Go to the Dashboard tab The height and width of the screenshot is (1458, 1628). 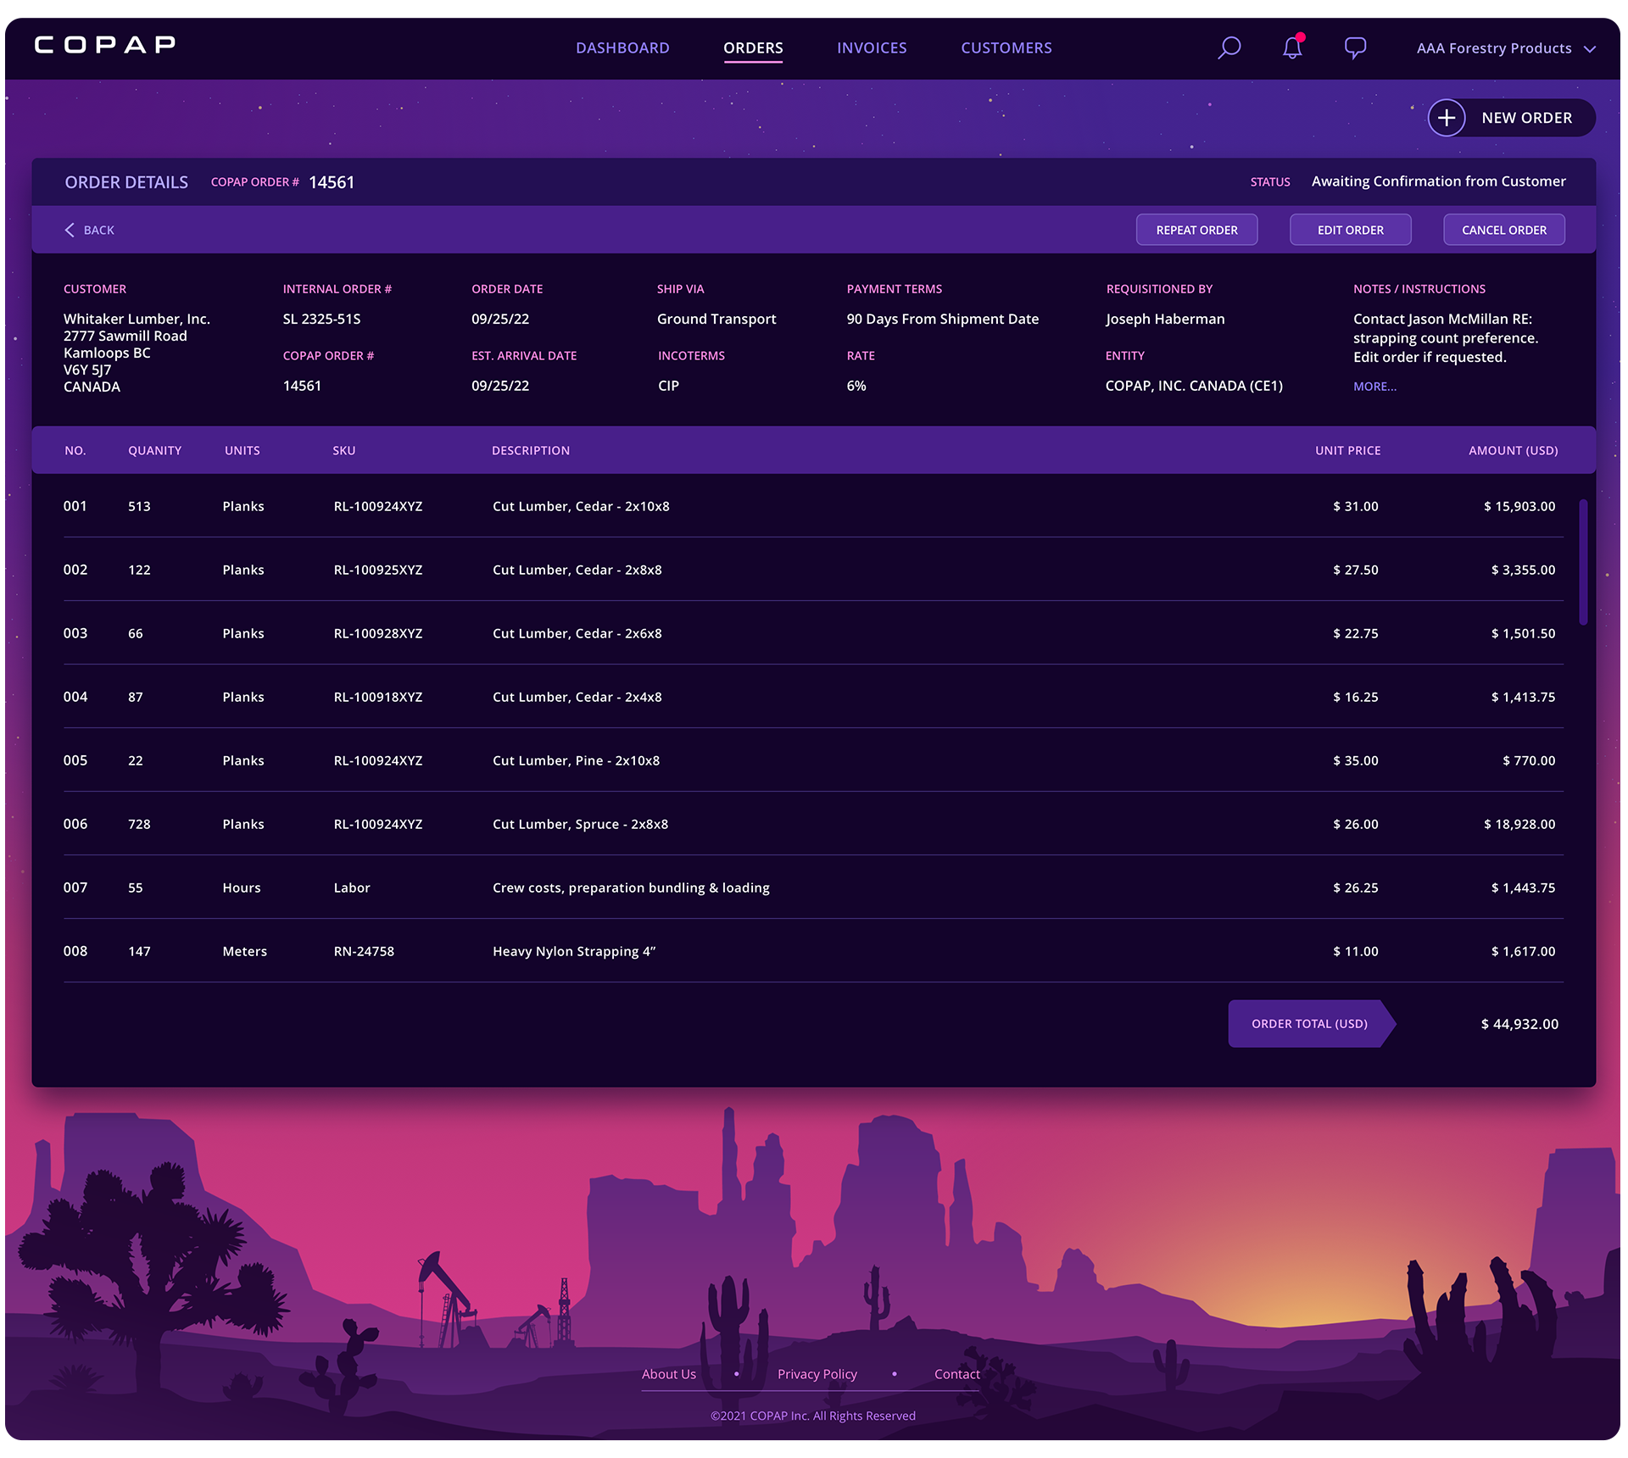[x=622, y=48]
